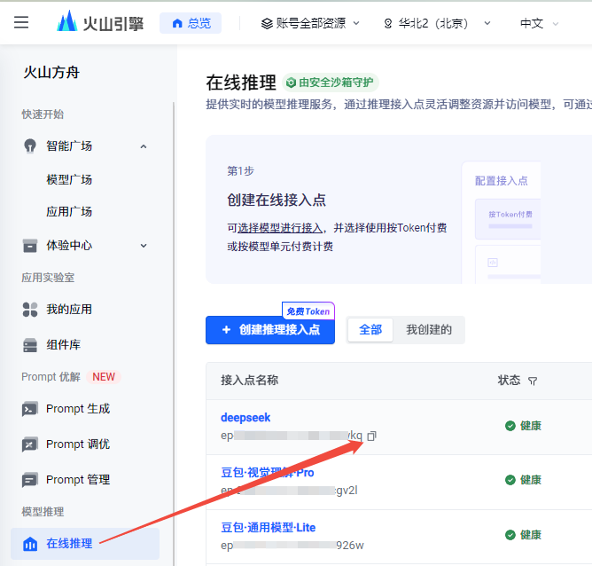Image resolution: width=592 pixels, height=566 pixels.
Task: Open the deepseek endpoint link
Action: click(245, 418)
